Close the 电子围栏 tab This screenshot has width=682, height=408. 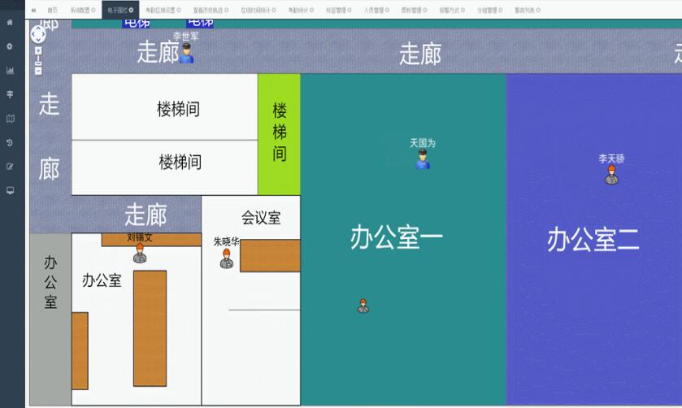(132, 11)
